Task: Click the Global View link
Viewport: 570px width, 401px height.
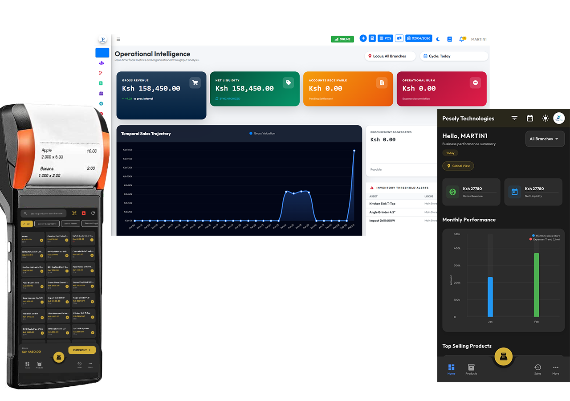Action: (x=458, y=166)
